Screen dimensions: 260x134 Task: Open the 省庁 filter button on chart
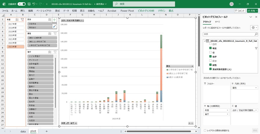(x=74, y=123)
